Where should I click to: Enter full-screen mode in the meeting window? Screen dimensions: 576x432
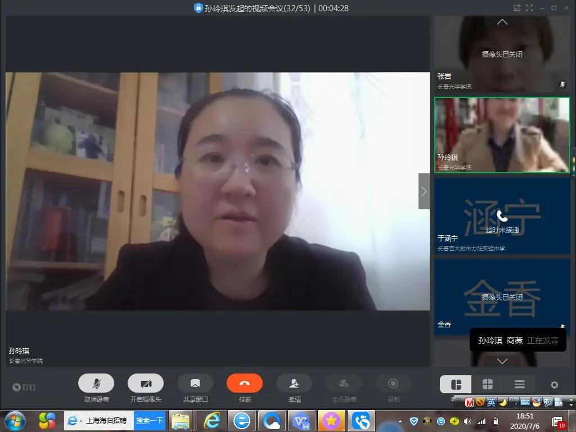click(529, 8)
